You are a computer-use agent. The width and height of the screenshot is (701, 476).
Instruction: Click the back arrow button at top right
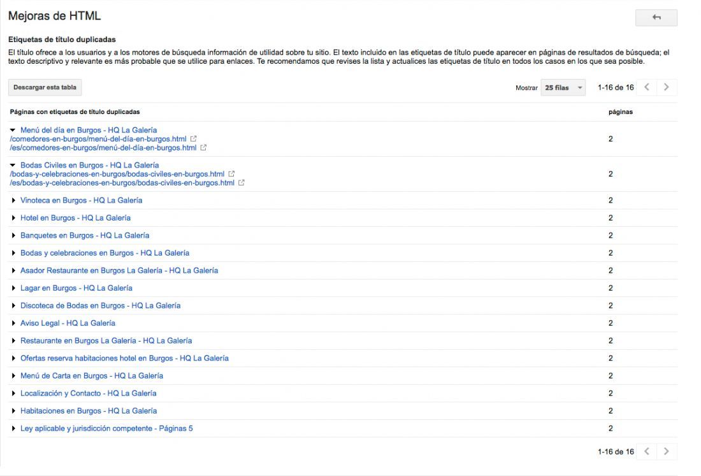tap(656, 17)
